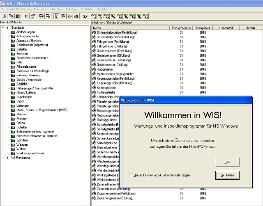The height and width of the screenshot is (206, 263).
Task: Open the Properties toolbar icon
Action: (x=33, y=16)
